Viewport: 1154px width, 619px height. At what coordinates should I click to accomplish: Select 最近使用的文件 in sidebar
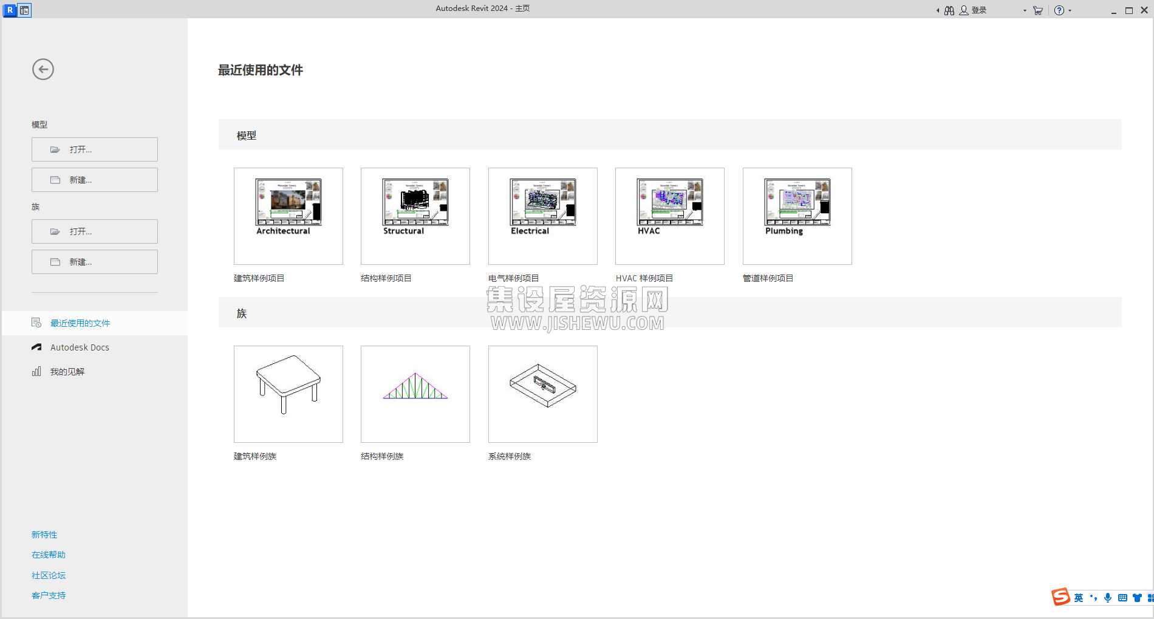pyautogui.click(x=95, y=323)
